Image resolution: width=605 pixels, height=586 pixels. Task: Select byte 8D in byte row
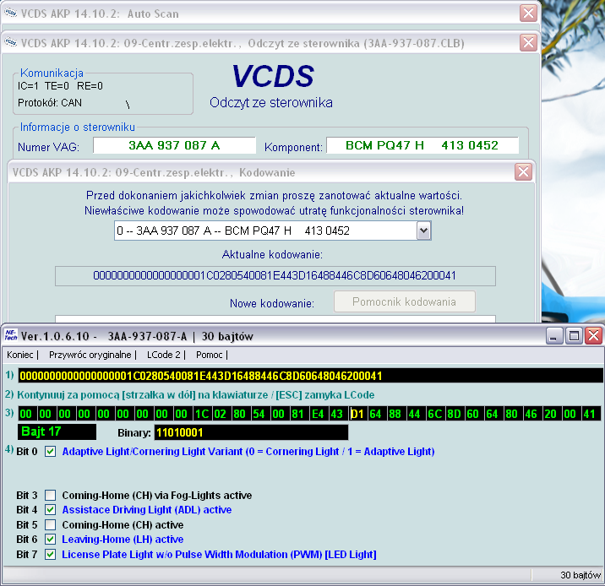(x=454, y=414)
